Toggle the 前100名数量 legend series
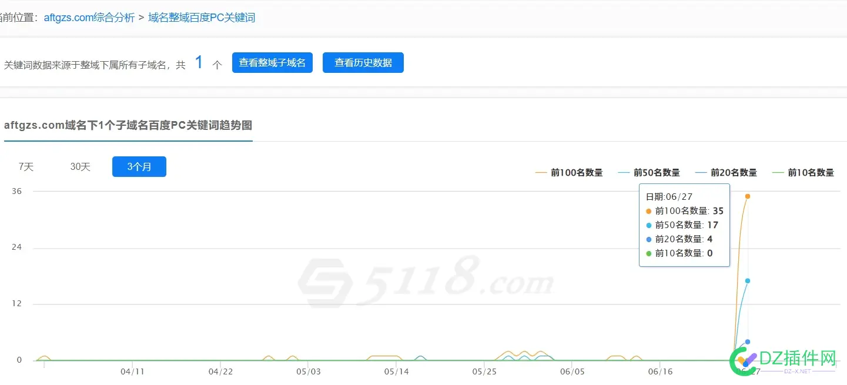Image resolution: width=847 pixels, height=385 pixels. pyautogui.click(x=569, y=173)
